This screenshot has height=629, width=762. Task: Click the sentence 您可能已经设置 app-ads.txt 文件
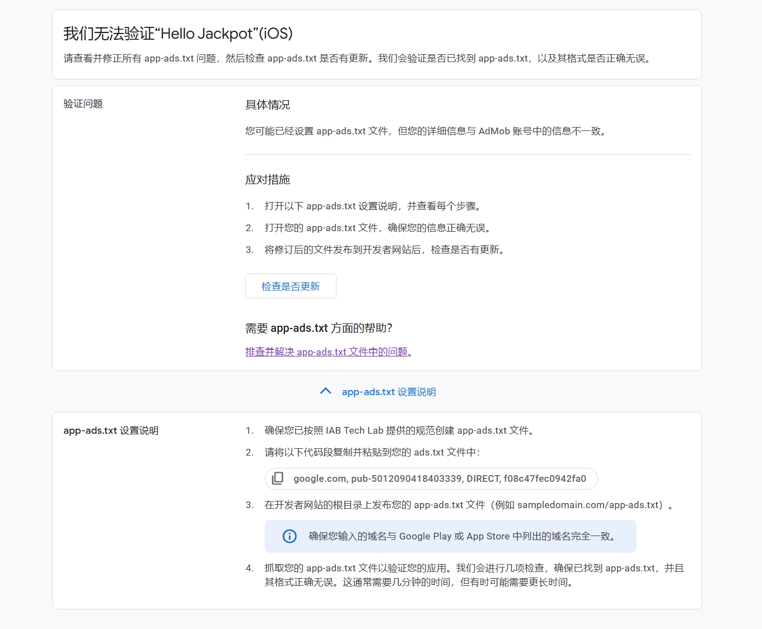(427, 131)
